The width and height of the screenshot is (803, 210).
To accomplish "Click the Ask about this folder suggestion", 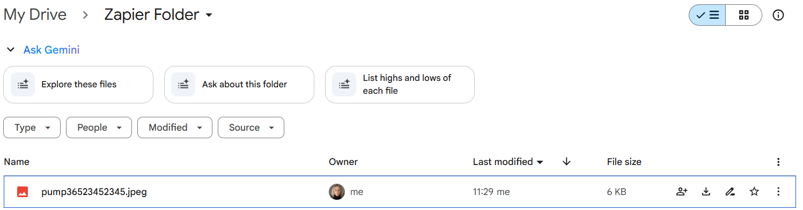I will coord(239,85).
